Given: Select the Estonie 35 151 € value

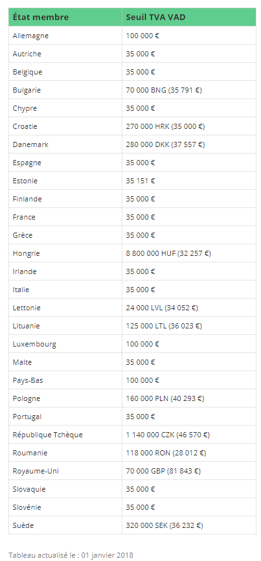Looking at the screenshot, I should pos(140,181).
